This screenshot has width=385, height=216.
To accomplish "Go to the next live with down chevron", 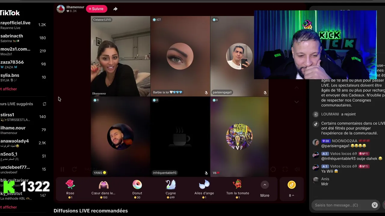I will [297, 102].
